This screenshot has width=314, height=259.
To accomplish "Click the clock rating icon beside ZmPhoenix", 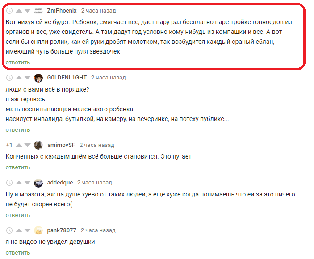I will [9, 11].
